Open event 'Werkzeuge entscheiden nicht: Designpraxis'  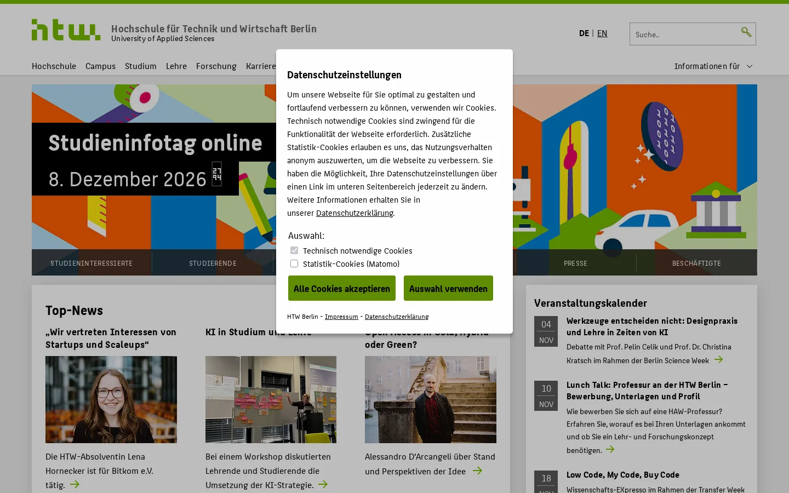[x=652, y=326]
